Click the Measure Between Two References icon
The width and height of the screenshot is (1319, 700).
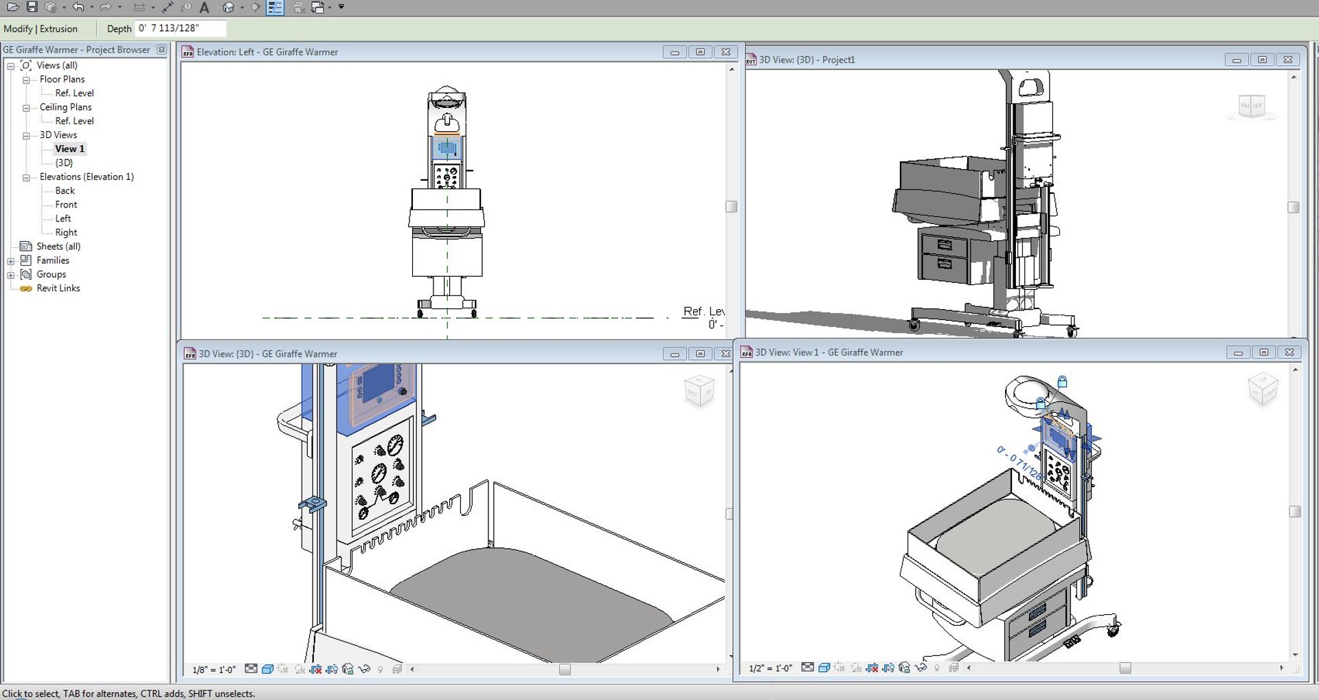point(139,8)
